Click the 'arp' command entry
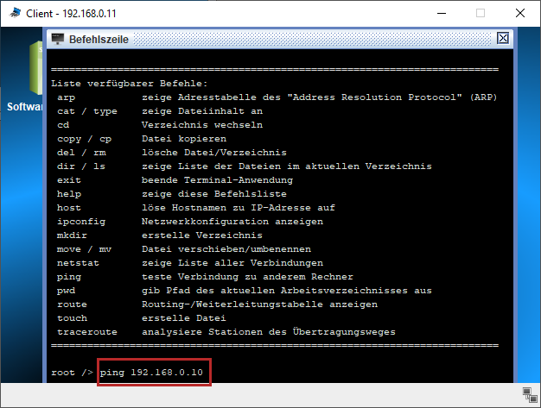The image size is (541, 408). click(x=66, y=97)
